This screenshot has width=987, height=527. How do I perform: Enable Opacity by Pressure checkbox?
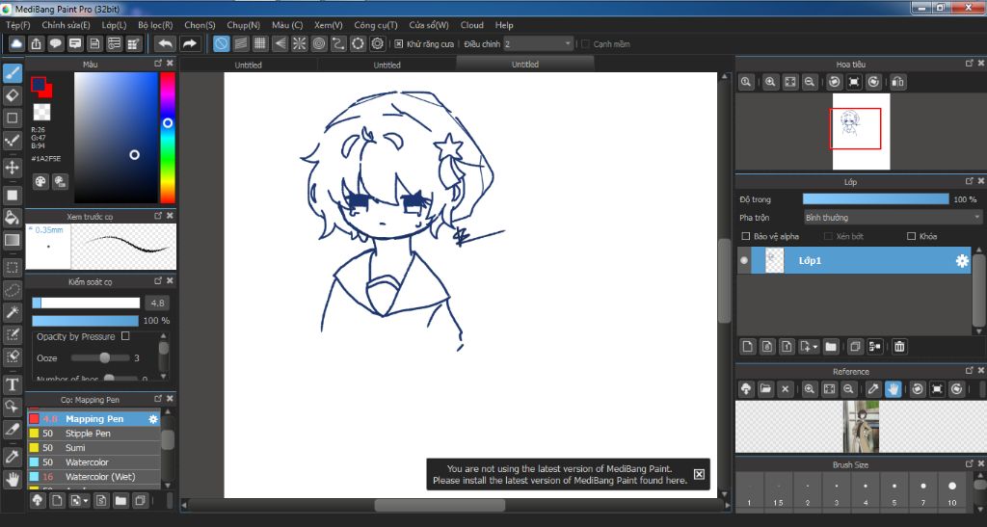click(125, 336)
